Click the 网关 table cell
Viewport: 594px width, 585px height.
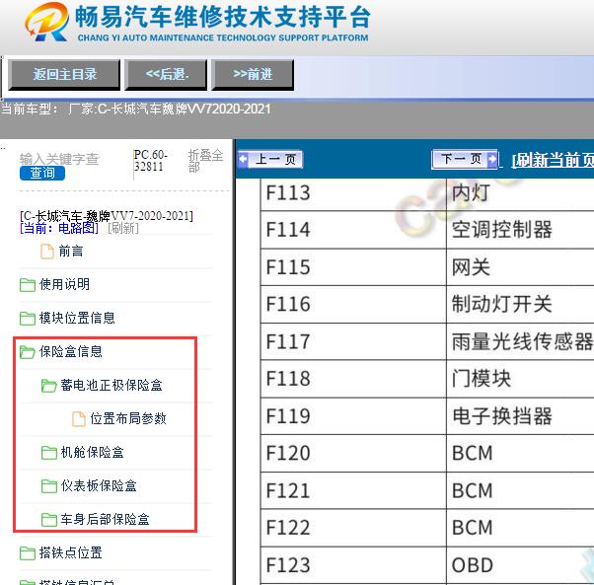pyautogui.click(x=520, y=267)
